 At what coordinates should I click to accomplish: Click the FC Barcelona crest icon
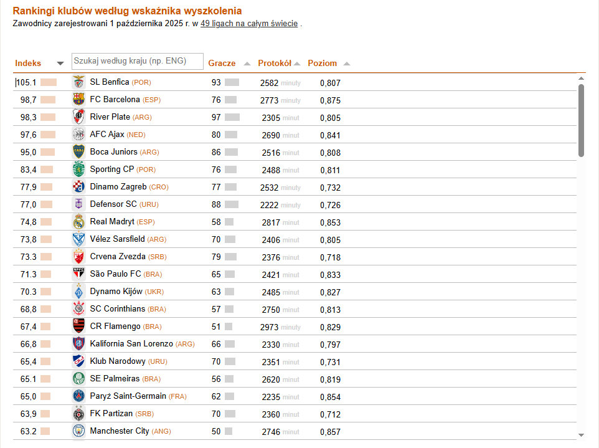click(78, 100)
